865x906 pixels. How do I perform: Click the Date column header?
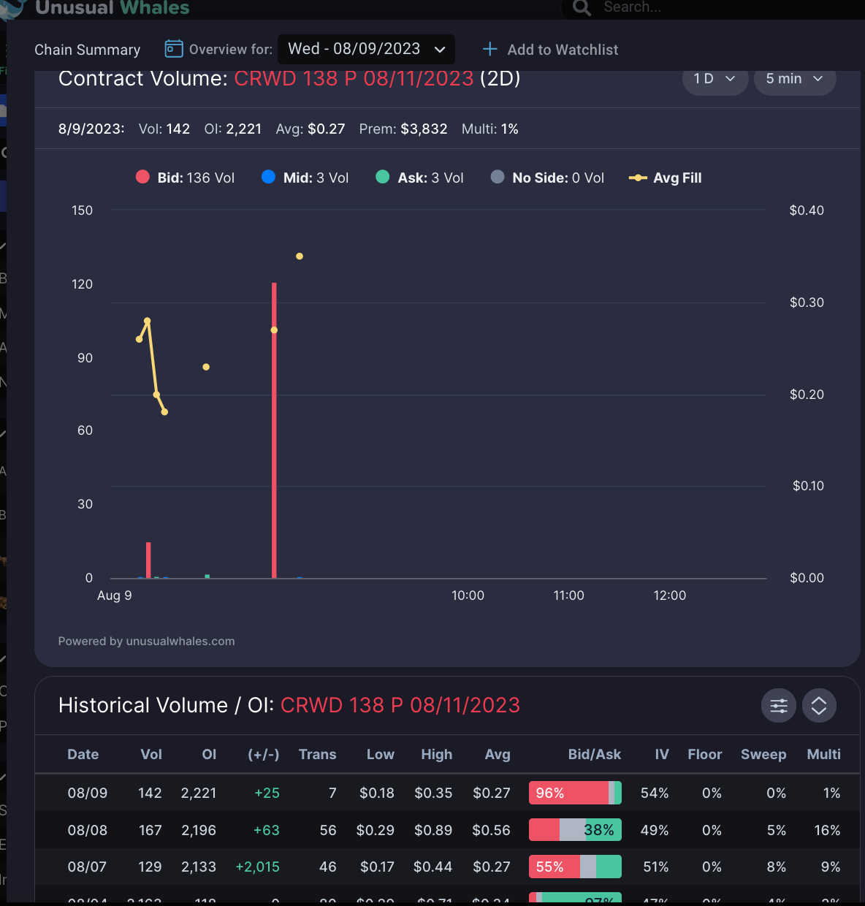point(83,754)
